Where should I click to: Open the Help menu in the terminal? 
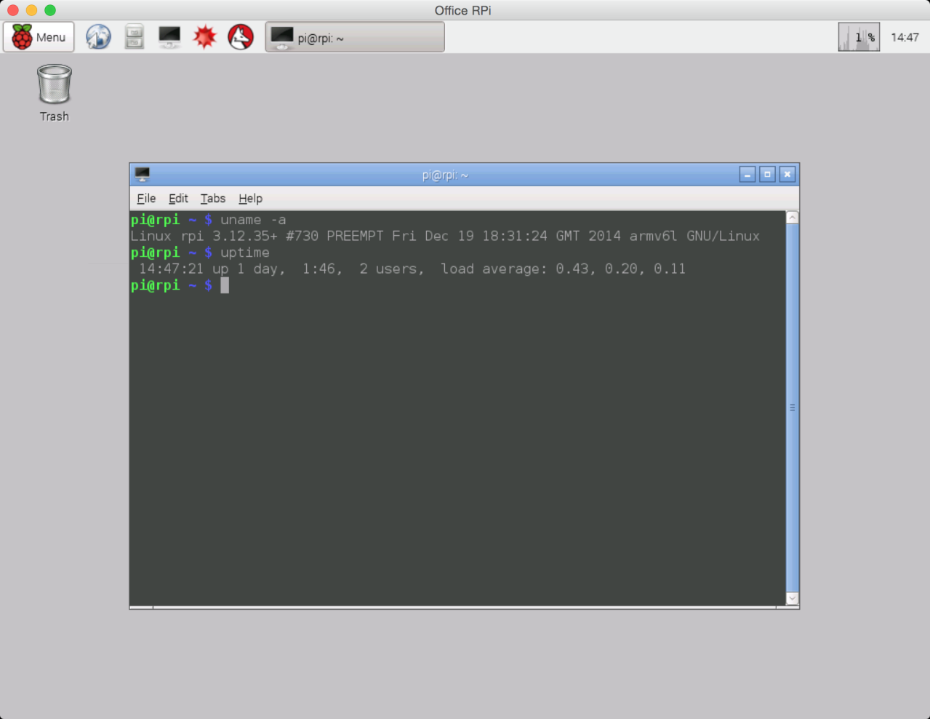click(250, 198)
